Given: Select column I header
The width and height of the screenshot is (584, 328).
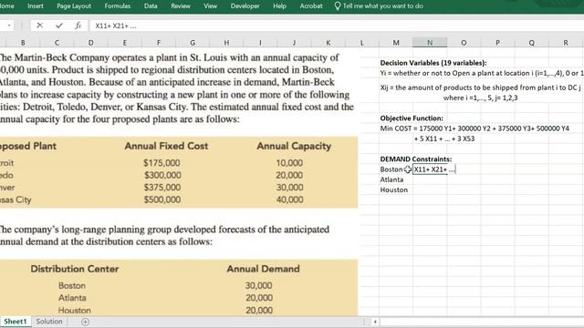Looking at the screenshot, I should pyautogui.click(x=260, y=43).
